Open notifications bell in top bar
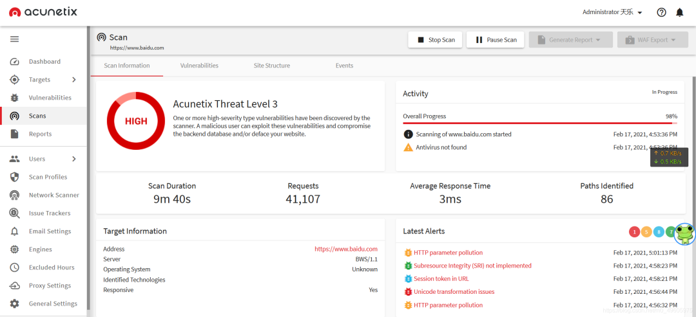This screenshot has height=317, width=696. [680, 12]
